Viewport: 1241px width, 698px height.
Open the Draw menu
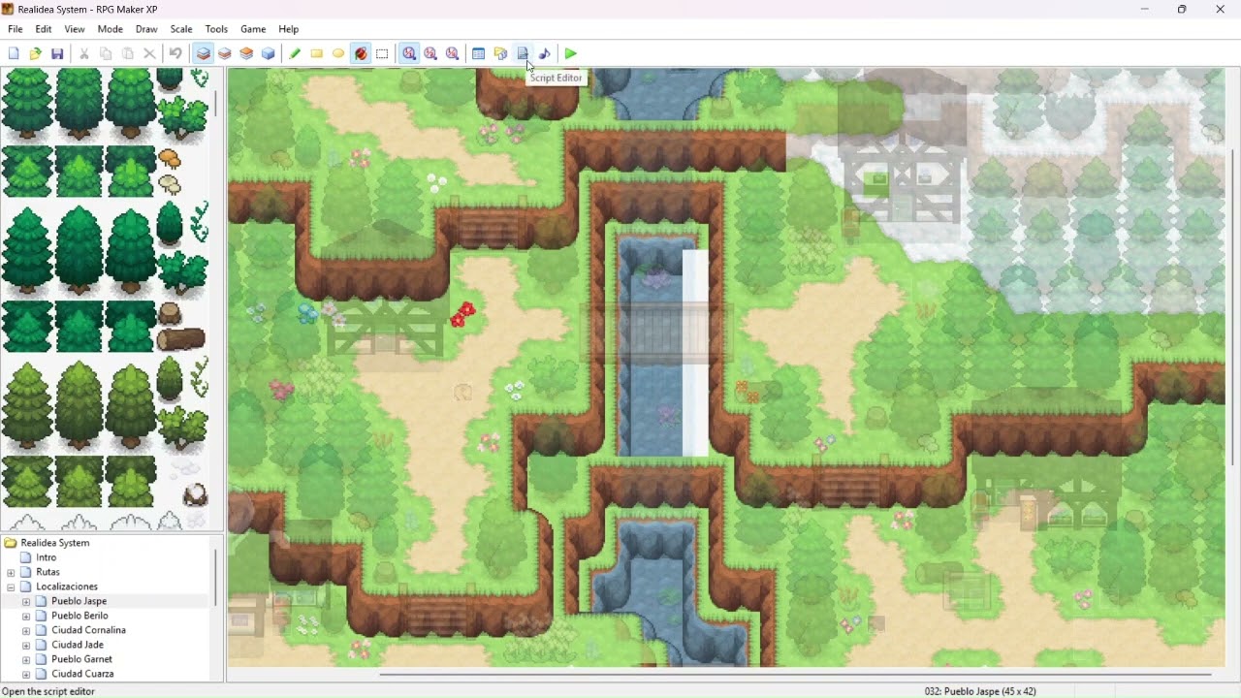146,29
